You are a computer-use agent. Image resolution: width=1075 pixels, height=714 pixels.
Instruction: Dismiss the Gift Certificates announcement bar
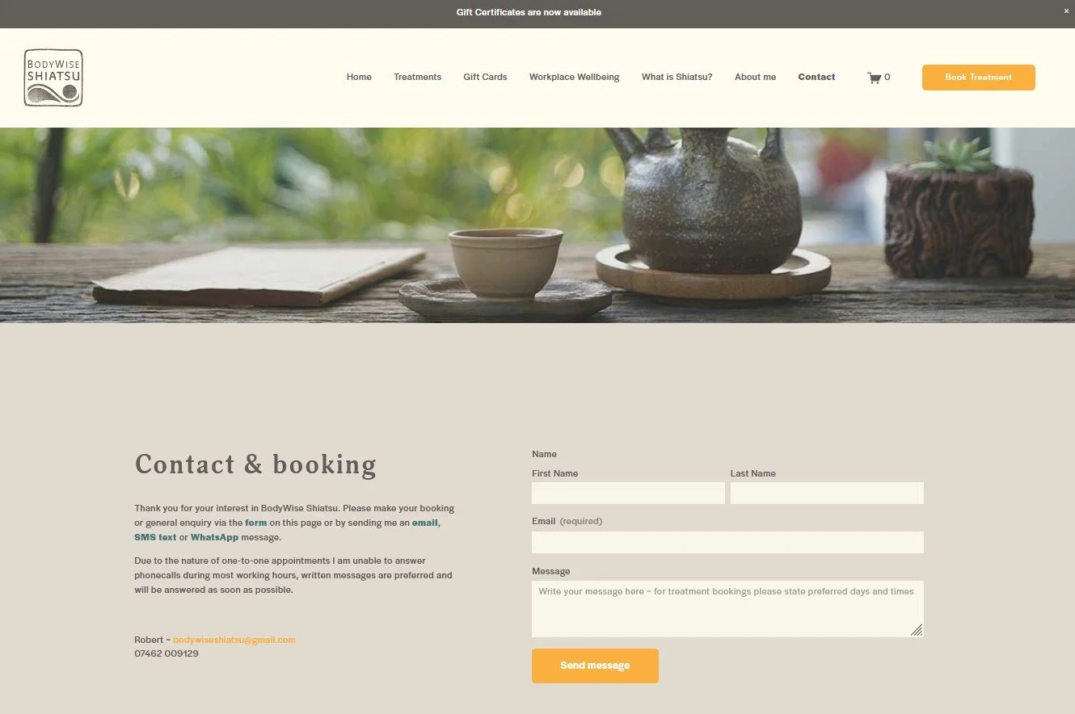pos(1066,10)
